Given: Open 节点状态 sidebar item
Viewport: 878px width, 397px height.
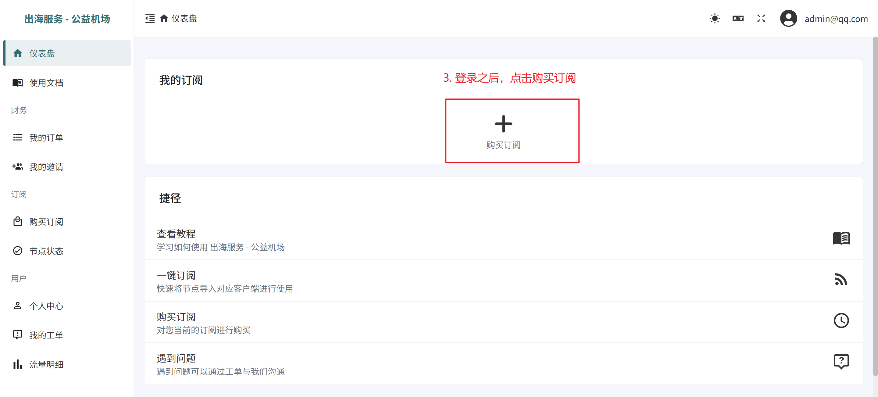Looking at the screenshot, I should (46, 251).
